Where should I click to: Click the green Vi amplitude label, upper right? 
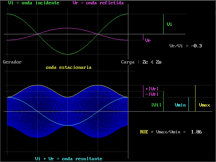(x=169, y=24)
